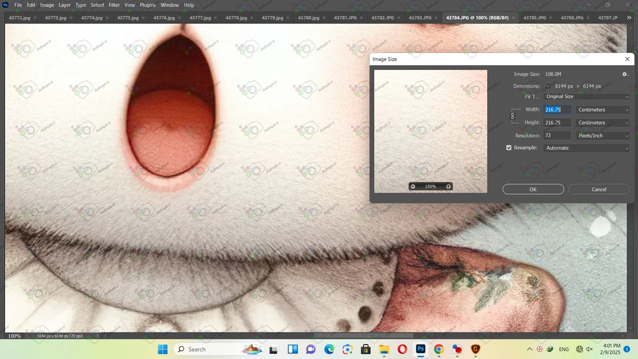Open the Filter menu
The width and height of the screenshot is (638, 359).
click(114, 5)
